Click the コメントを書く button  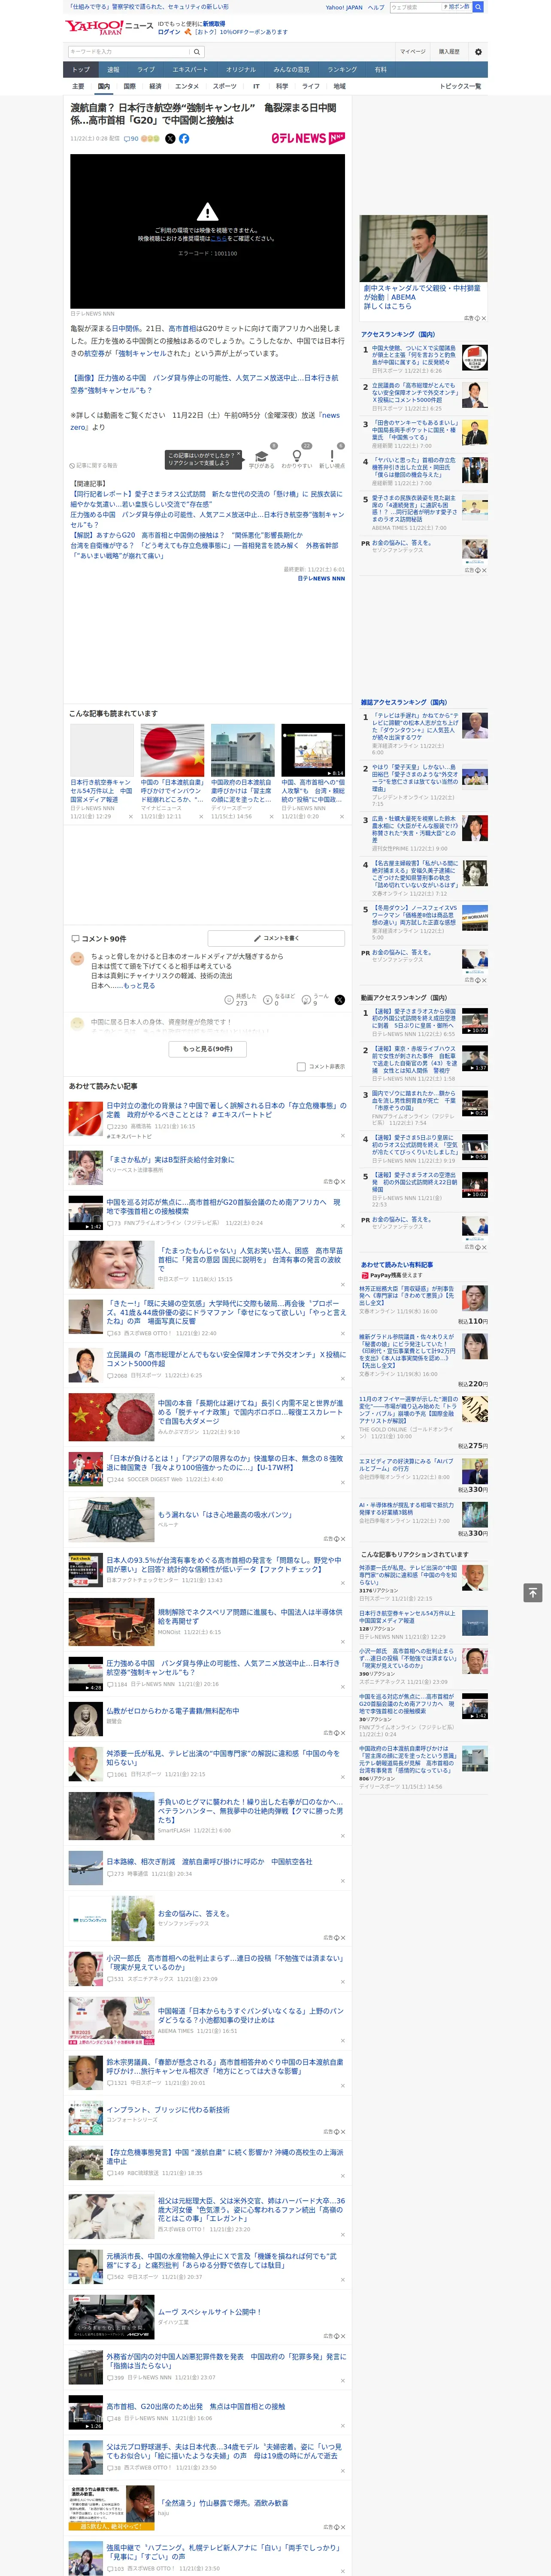[277, 938]
